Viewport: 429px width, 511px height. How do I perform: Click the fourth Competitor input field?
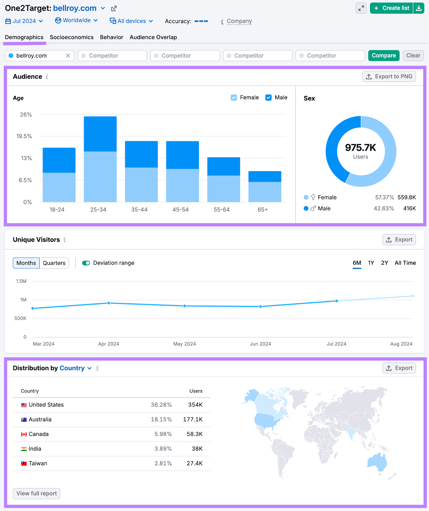330,56
